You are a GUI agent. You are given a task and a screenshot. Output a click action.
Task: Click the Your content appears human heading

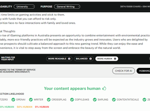pyautogui.click(x=72, y=88)
